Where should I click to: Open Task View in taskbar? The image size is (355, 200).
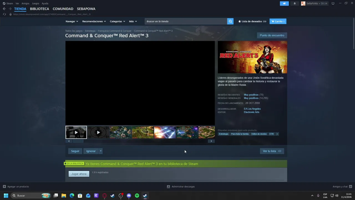(x=56, y=196)
